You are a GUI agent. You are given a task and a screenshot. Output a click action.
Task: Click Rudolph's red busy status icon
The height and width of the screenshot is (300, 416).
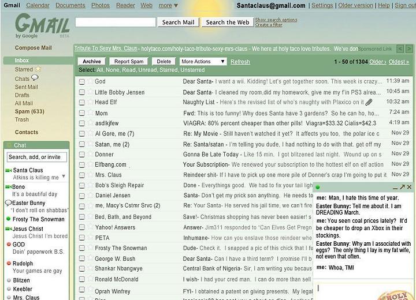(9, 264)
